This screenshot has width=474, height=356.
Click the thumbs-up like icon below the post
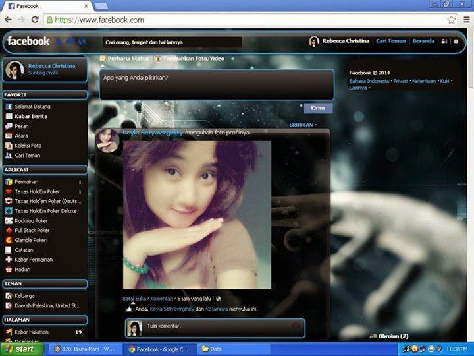[129, 309]
